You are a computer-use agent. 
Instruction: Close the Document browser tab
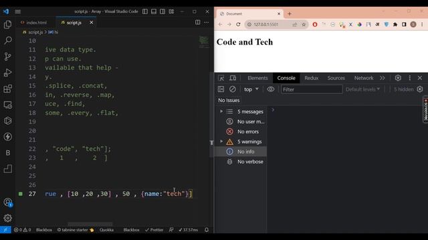click(279, 13)
